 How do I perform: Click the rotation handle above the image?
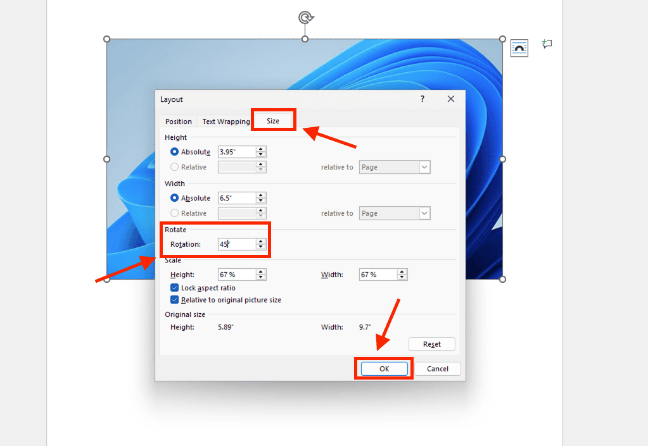click(x=305, y=18)
